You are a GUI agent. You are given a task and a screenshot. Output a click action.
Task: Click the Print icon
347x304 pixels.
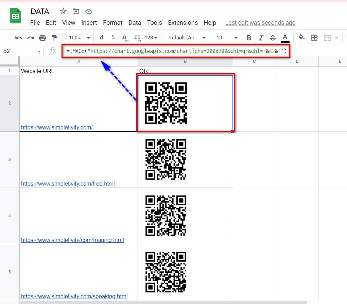[42, 38]
